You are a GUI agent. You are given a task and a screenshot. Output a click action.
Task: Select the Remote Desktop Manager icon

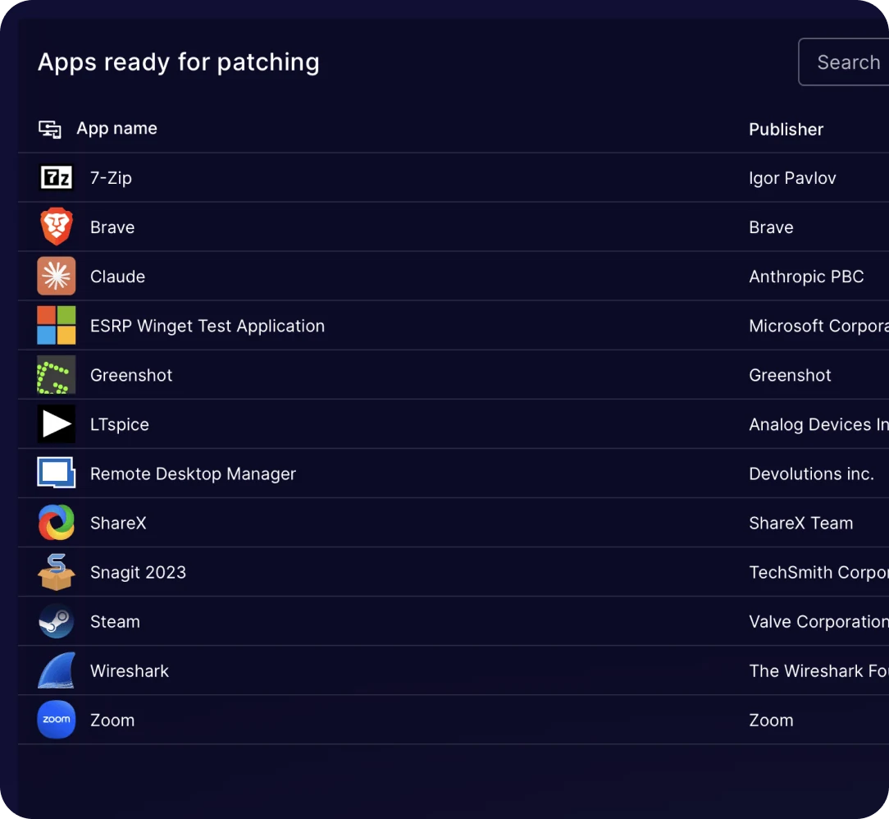(x=56, y=473)
